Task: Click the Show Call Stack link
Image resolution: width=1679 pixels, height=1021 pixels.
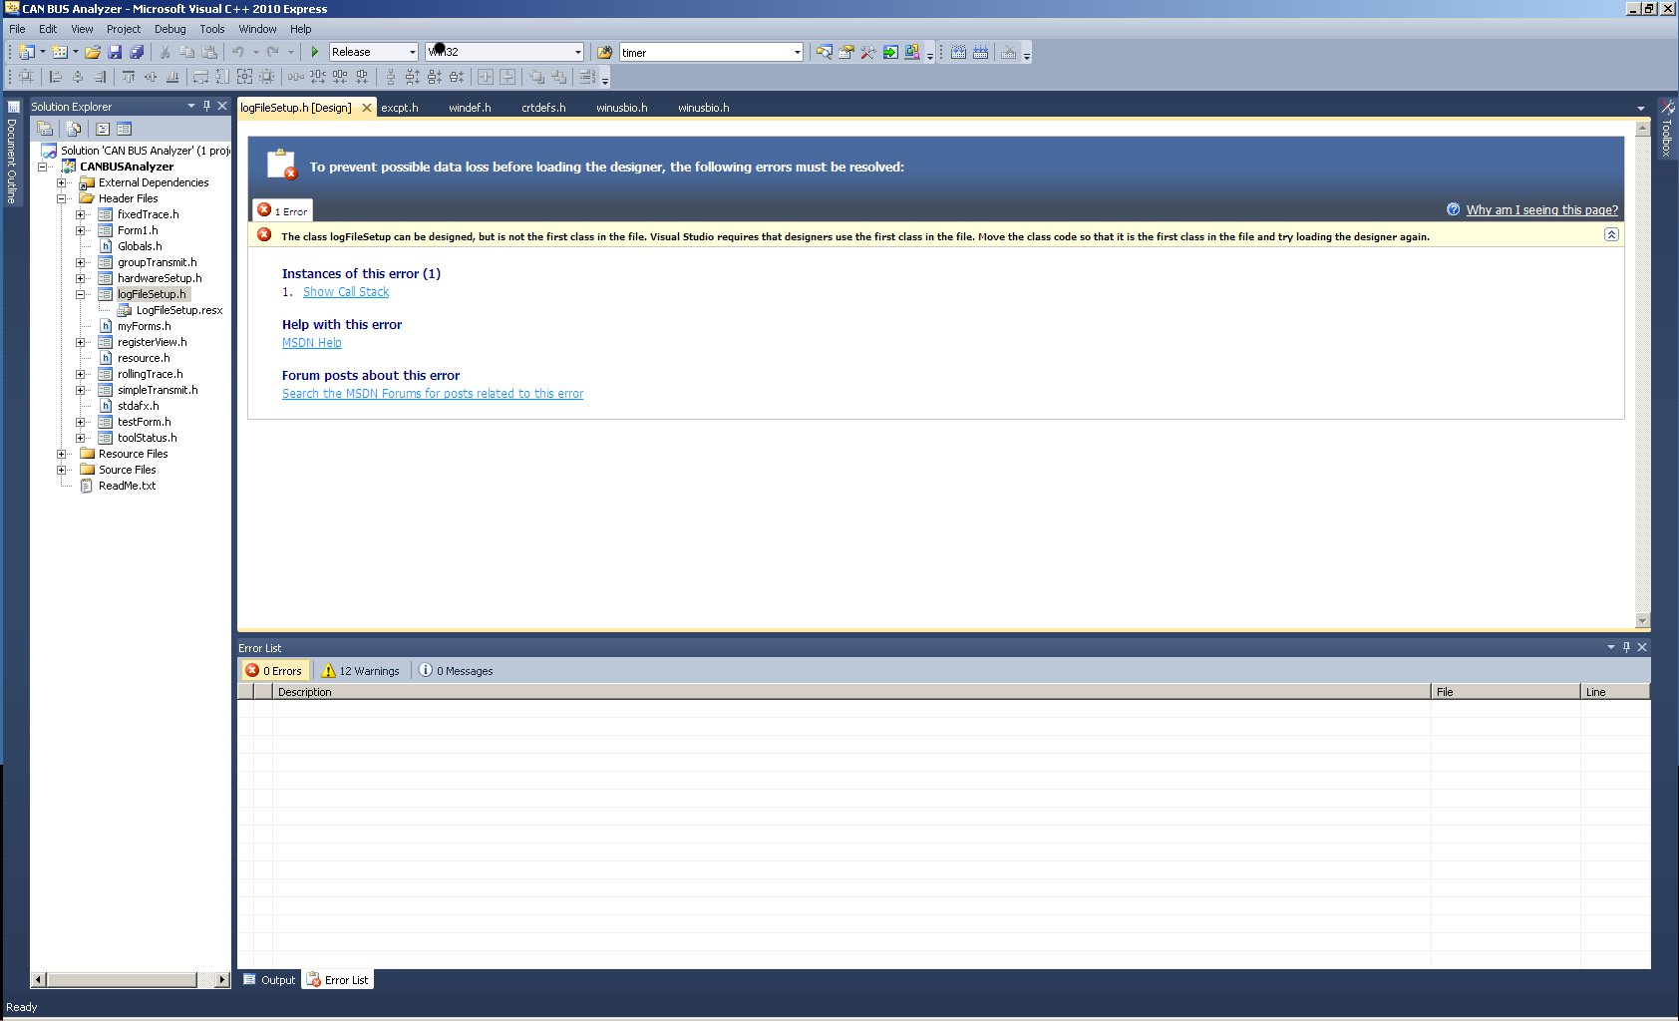Action: [x=346, y=292]
